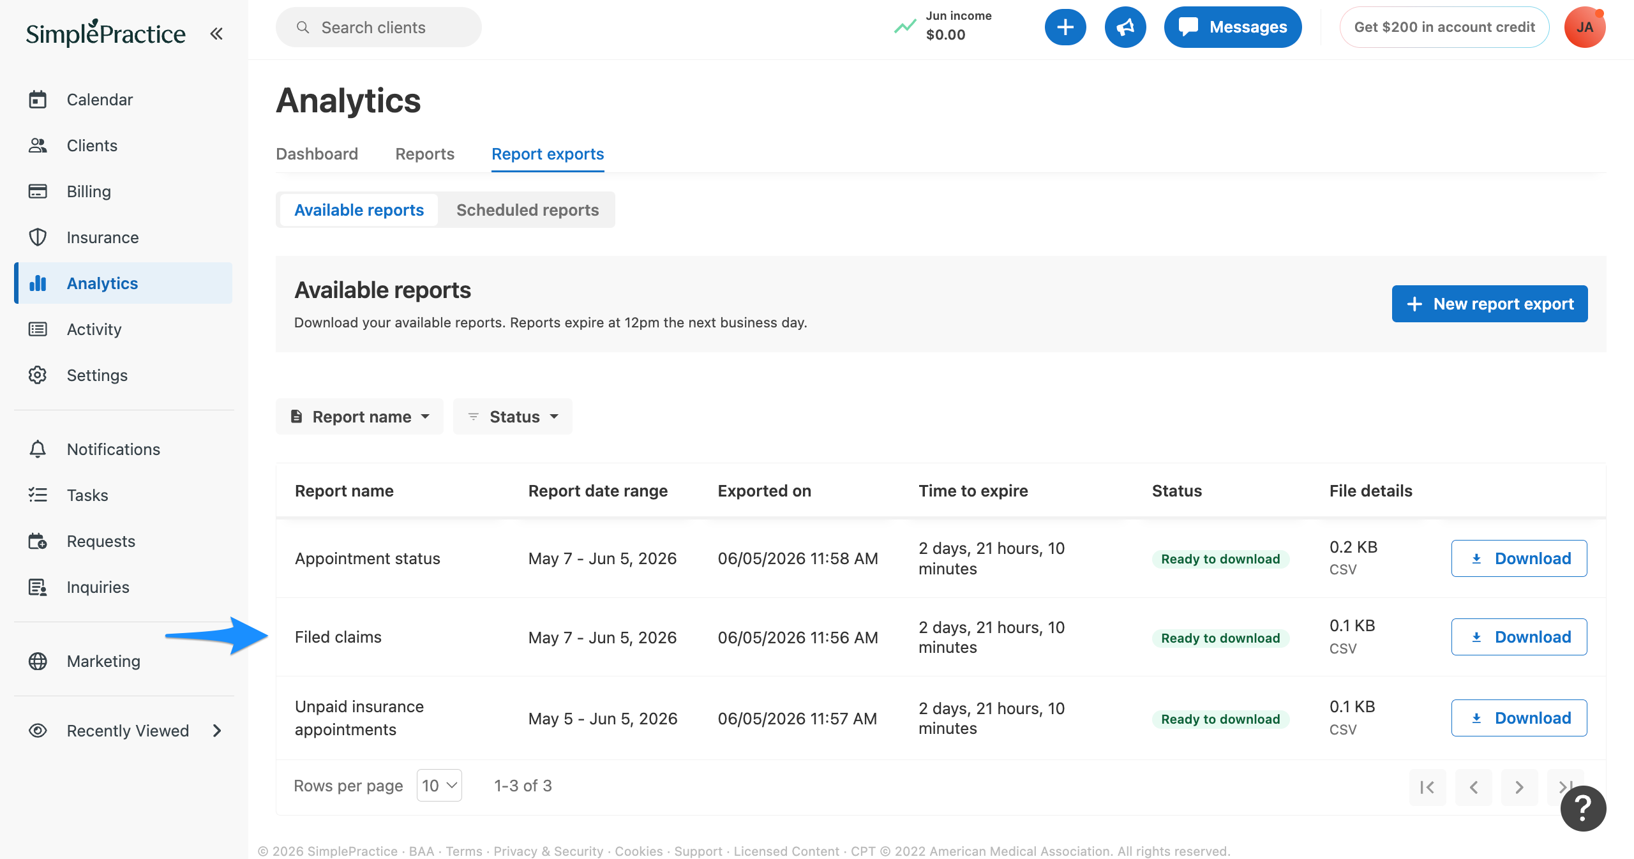This screenshot has height=859, width=1634.
Task: Change rows per page dropdown
Action: [439, 786]
